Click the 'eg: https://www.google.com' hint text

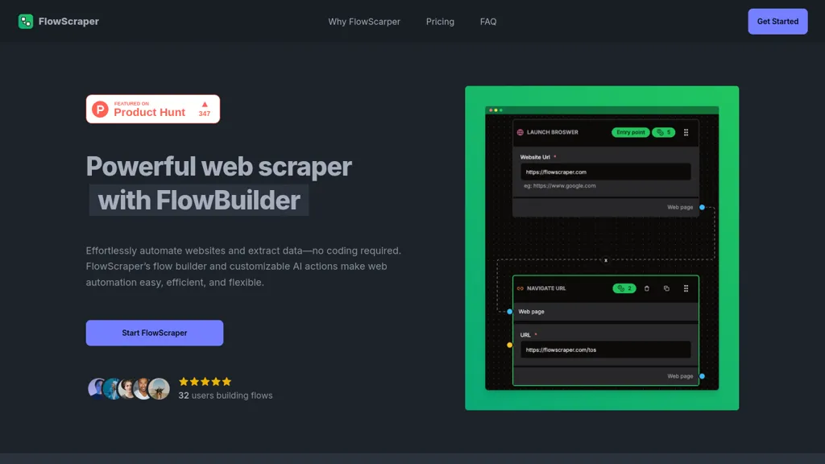(x=559, y=186)
